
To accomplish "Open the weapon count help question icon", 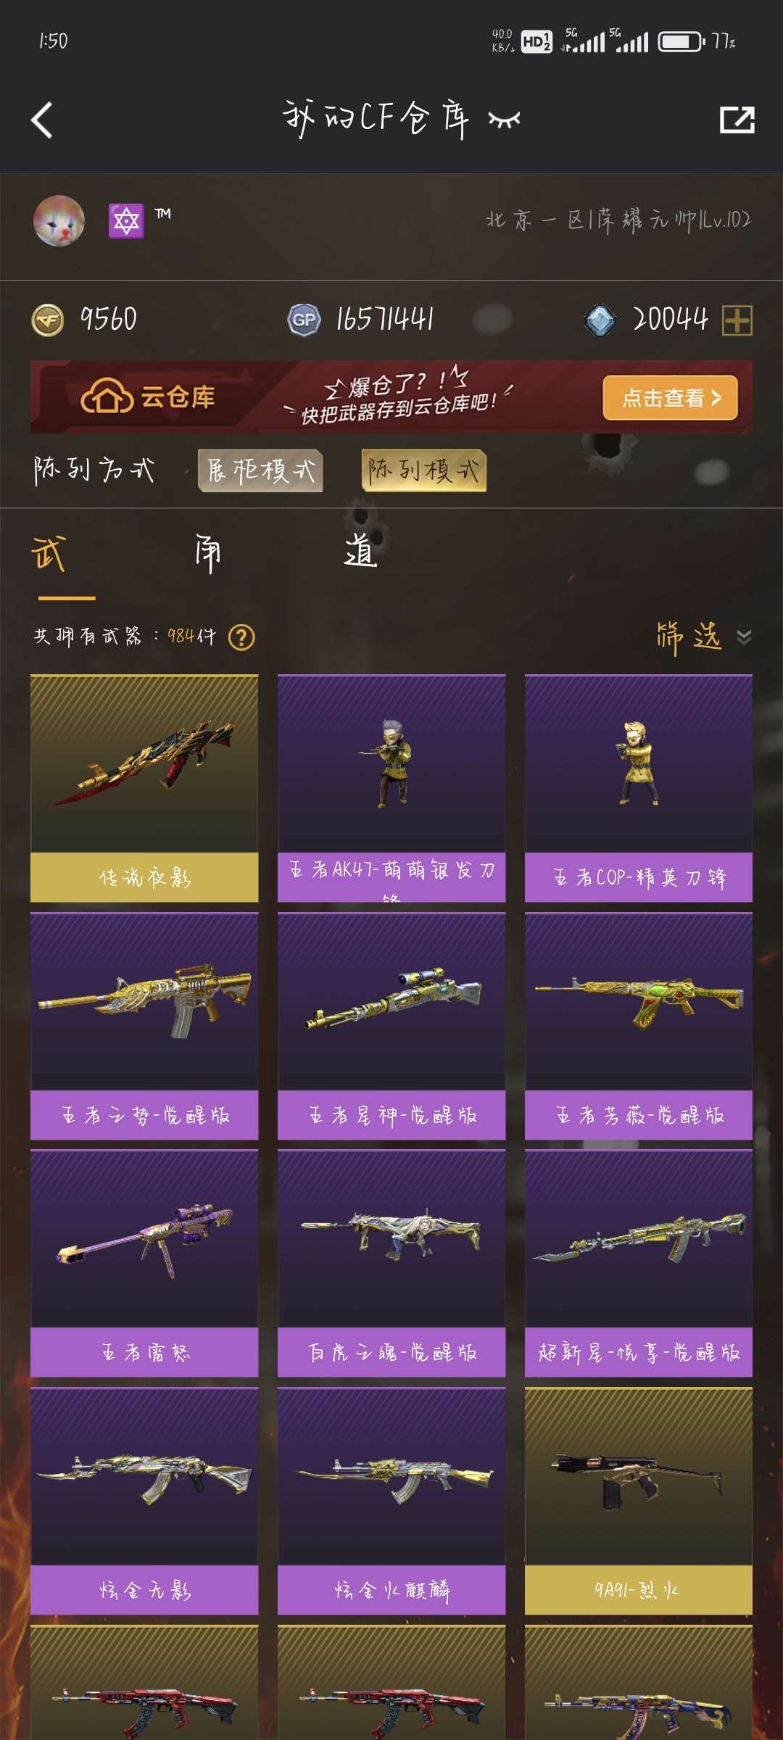I will pyautogui.click(x=241, y=637).
